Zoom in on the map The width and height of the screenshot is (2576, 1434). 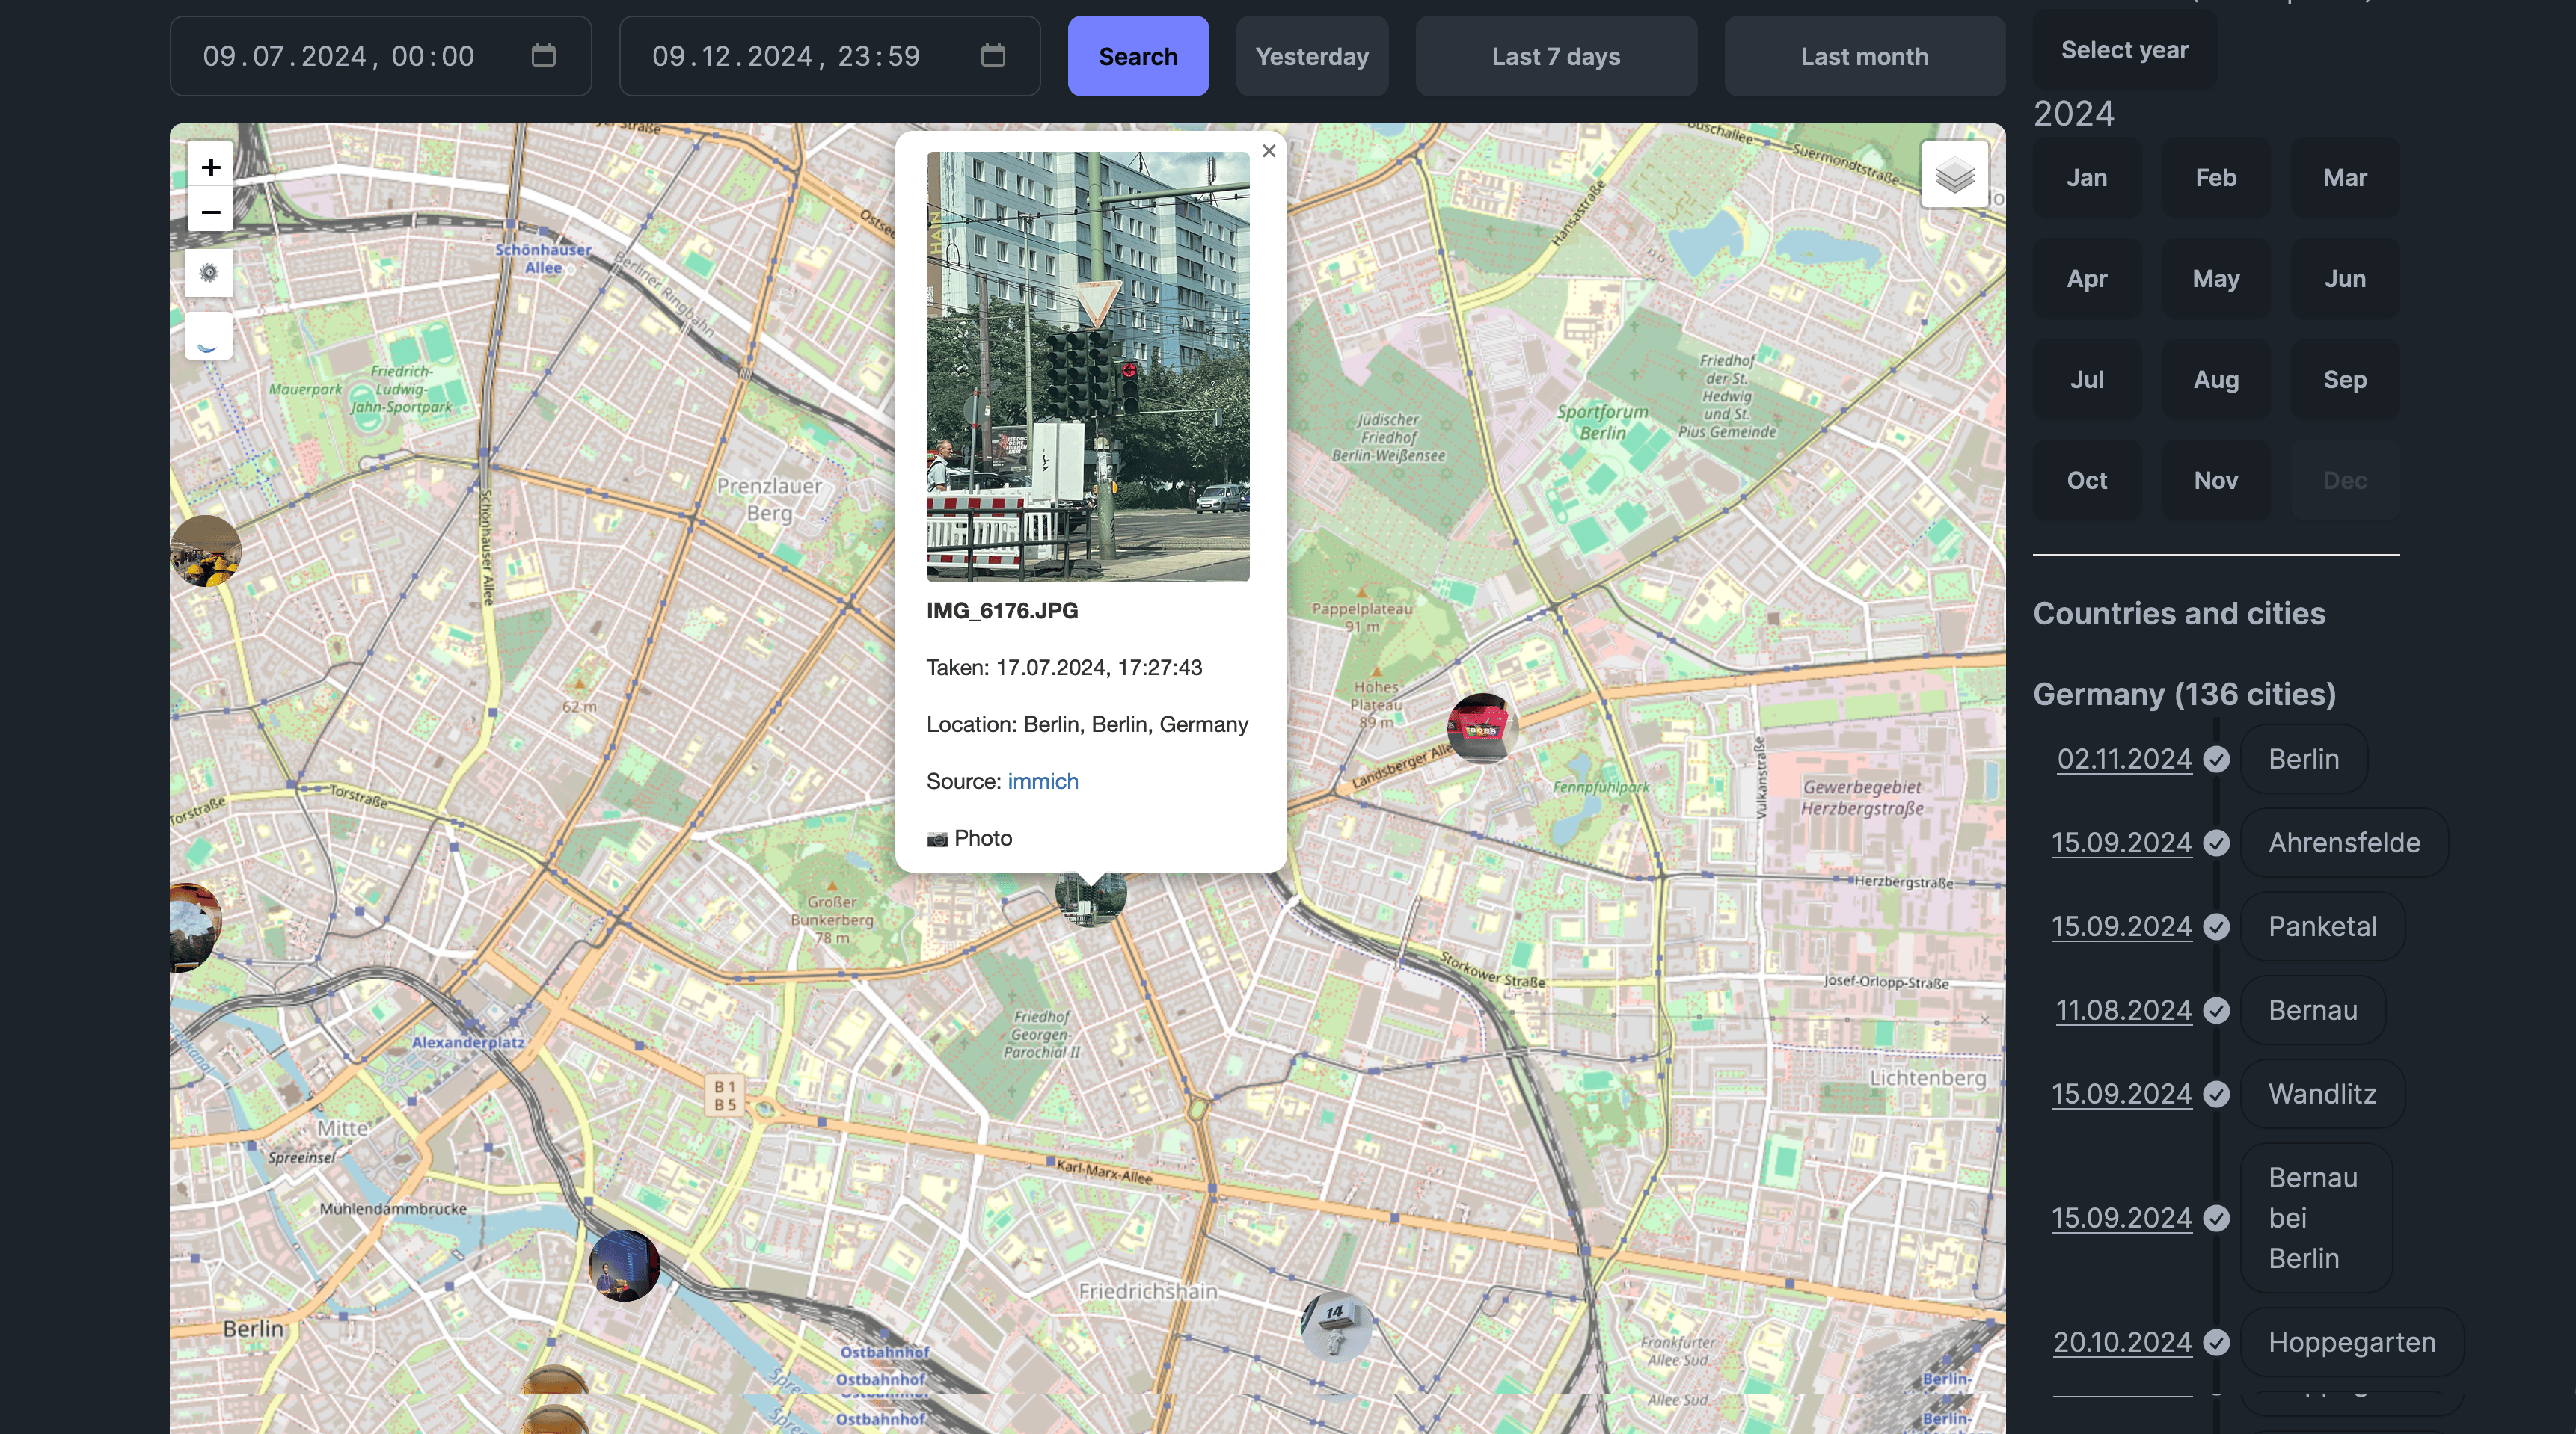pos(210,166)
